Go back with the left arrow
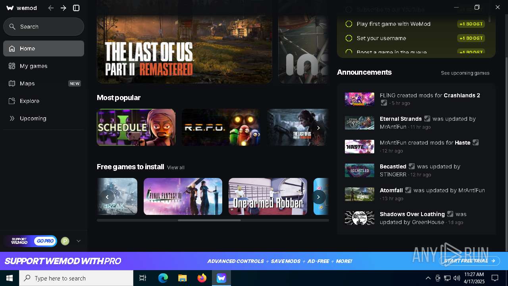This screenshot has height=286, width=508. tap(51, 8)
